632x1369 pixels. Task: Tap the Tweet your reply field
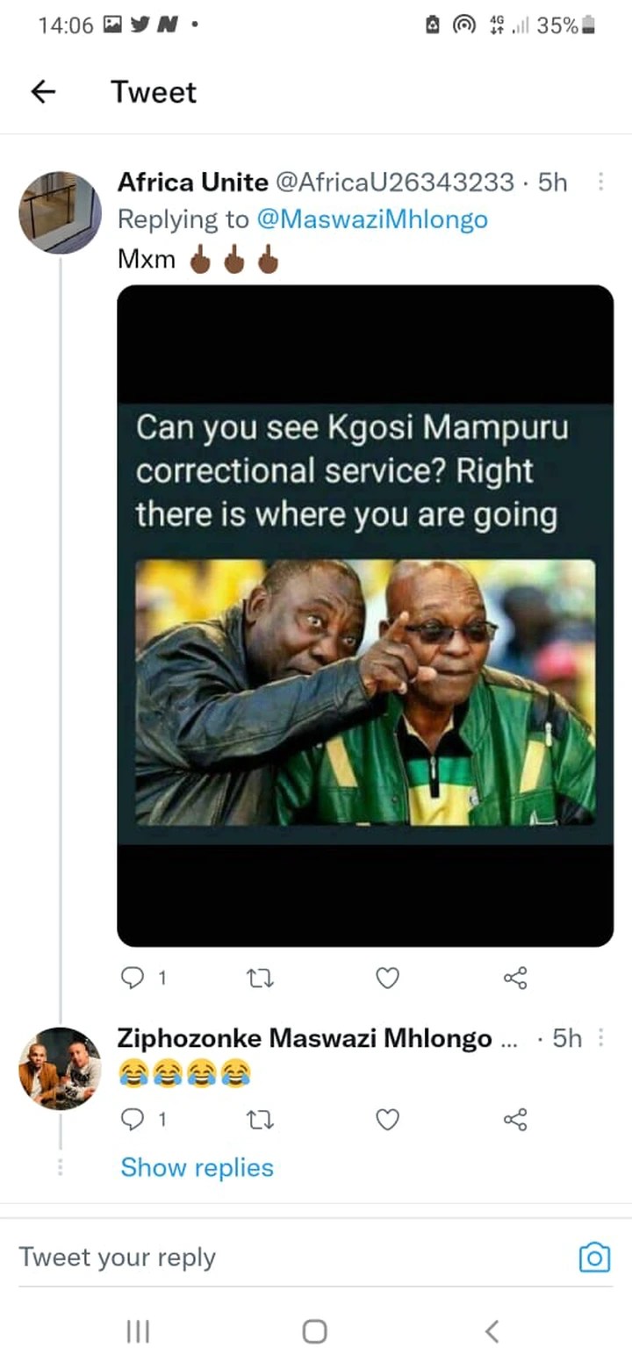(x=290, y=1257)
